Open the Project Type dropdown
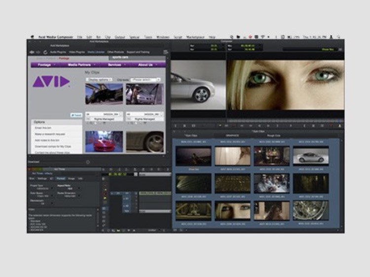Viewport: 370px width, 277px height. [42, 189]
